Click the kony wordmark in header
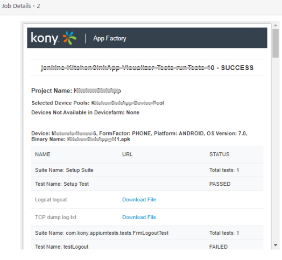 (45, 38)
